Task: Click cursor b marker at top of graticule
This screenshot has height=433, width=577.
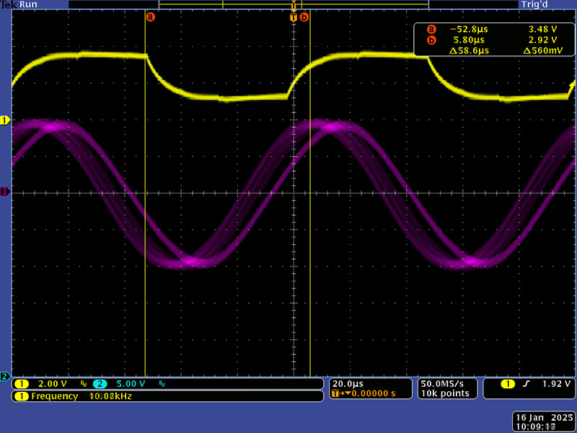Action: point(304,17)
